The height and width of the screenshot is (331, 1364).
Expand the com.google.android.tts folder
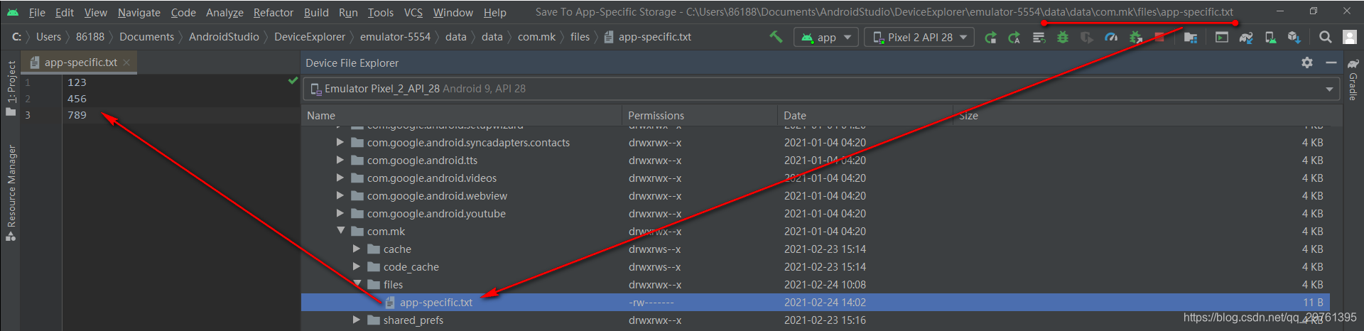[340, 160]
